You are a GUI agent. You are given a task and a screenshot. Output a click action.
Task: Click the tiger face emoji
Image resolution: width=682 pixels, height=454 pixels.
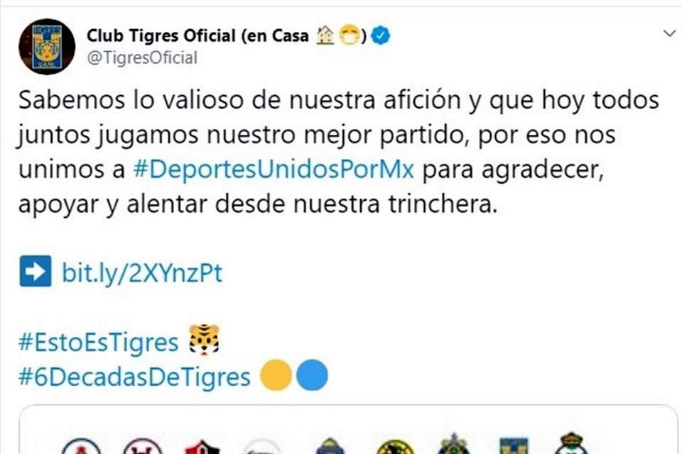point(204,339)
